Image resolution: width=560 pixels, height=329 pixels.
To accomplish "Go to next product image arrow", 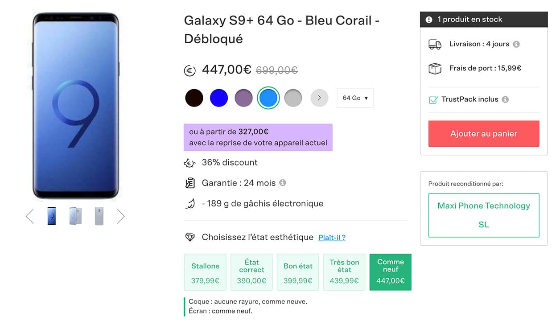I will (x=121, y=217).
